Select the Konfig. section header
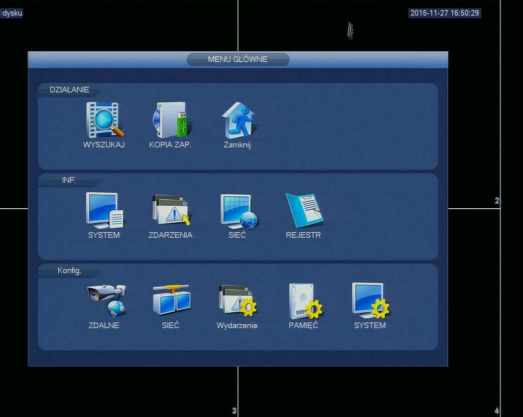This screenshot has height=417, width=523. [x=69, y=270]
